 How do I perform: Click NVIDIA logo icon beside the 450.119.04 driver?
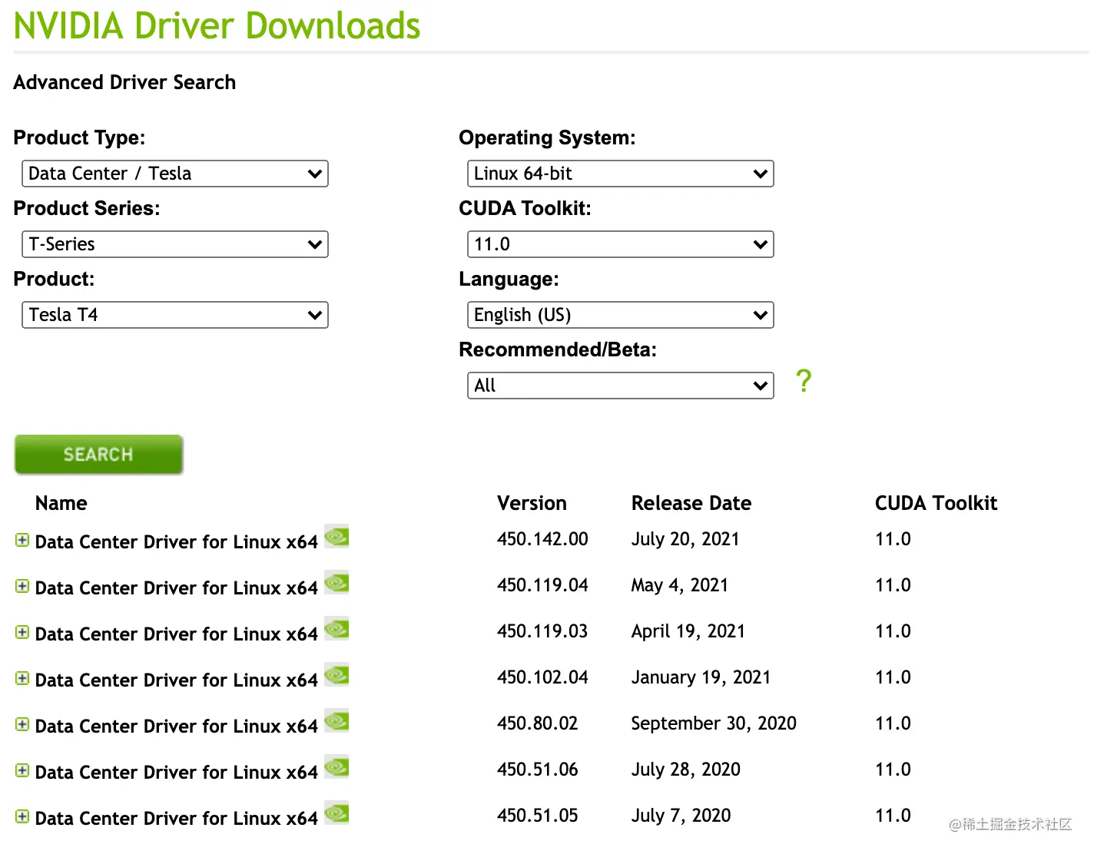coord(336,582)
